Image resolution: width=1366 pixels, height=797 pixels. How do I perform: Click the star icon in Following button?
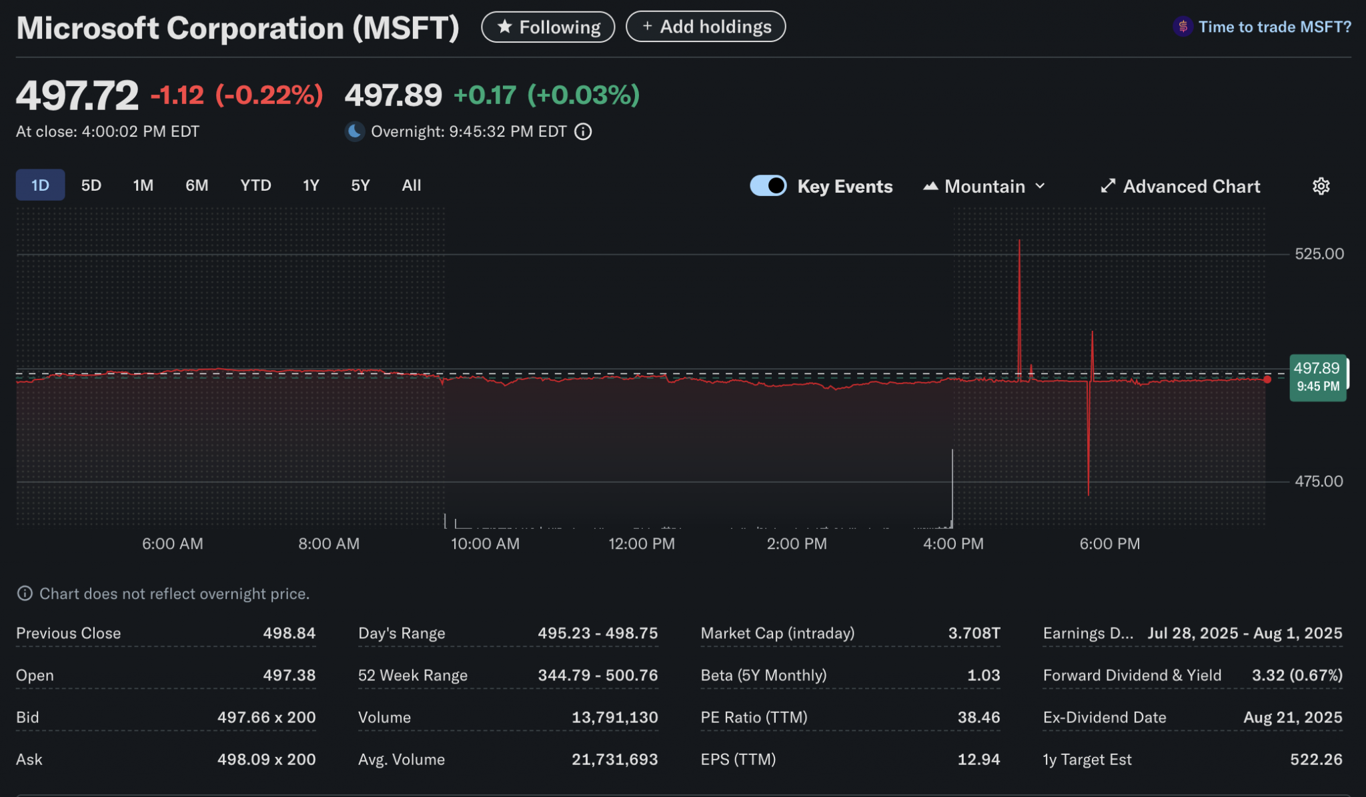(x=505, y=27)
